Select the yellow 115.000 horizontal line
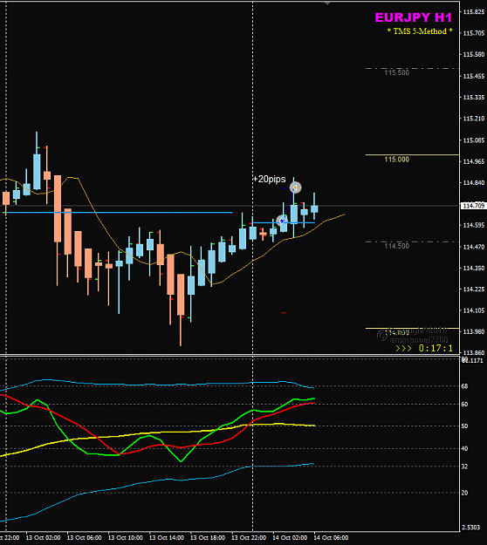487x545 pixels. coord(412,154)
